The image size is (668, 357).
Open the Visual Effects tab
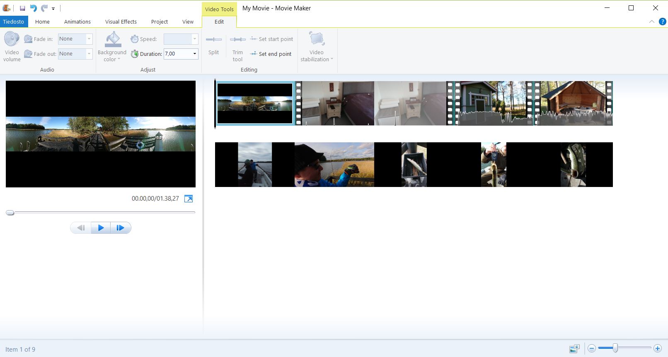[121, 22]
